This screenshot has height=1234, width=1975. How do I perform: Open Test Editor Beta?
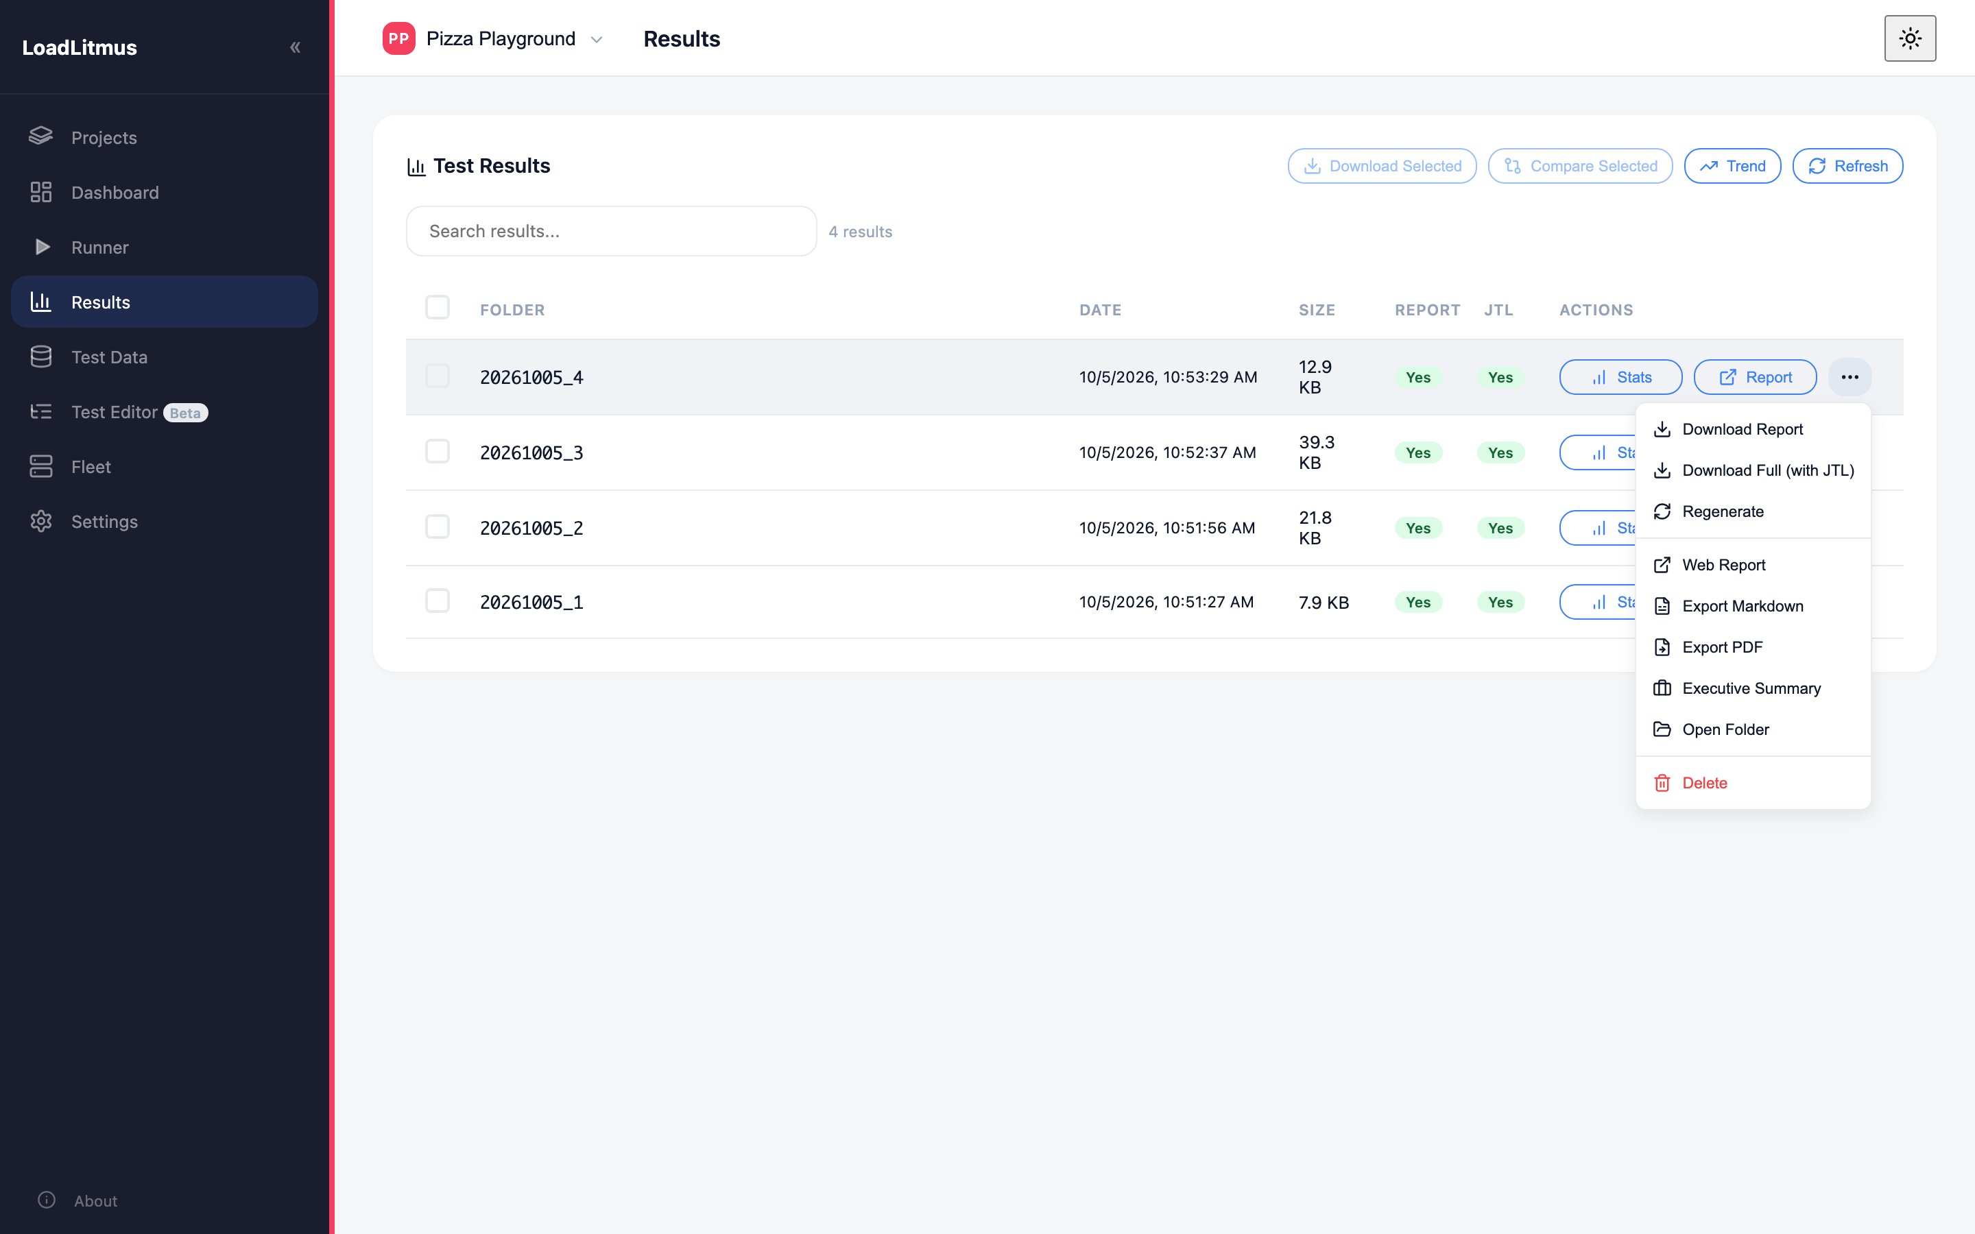tap(164, 411)
